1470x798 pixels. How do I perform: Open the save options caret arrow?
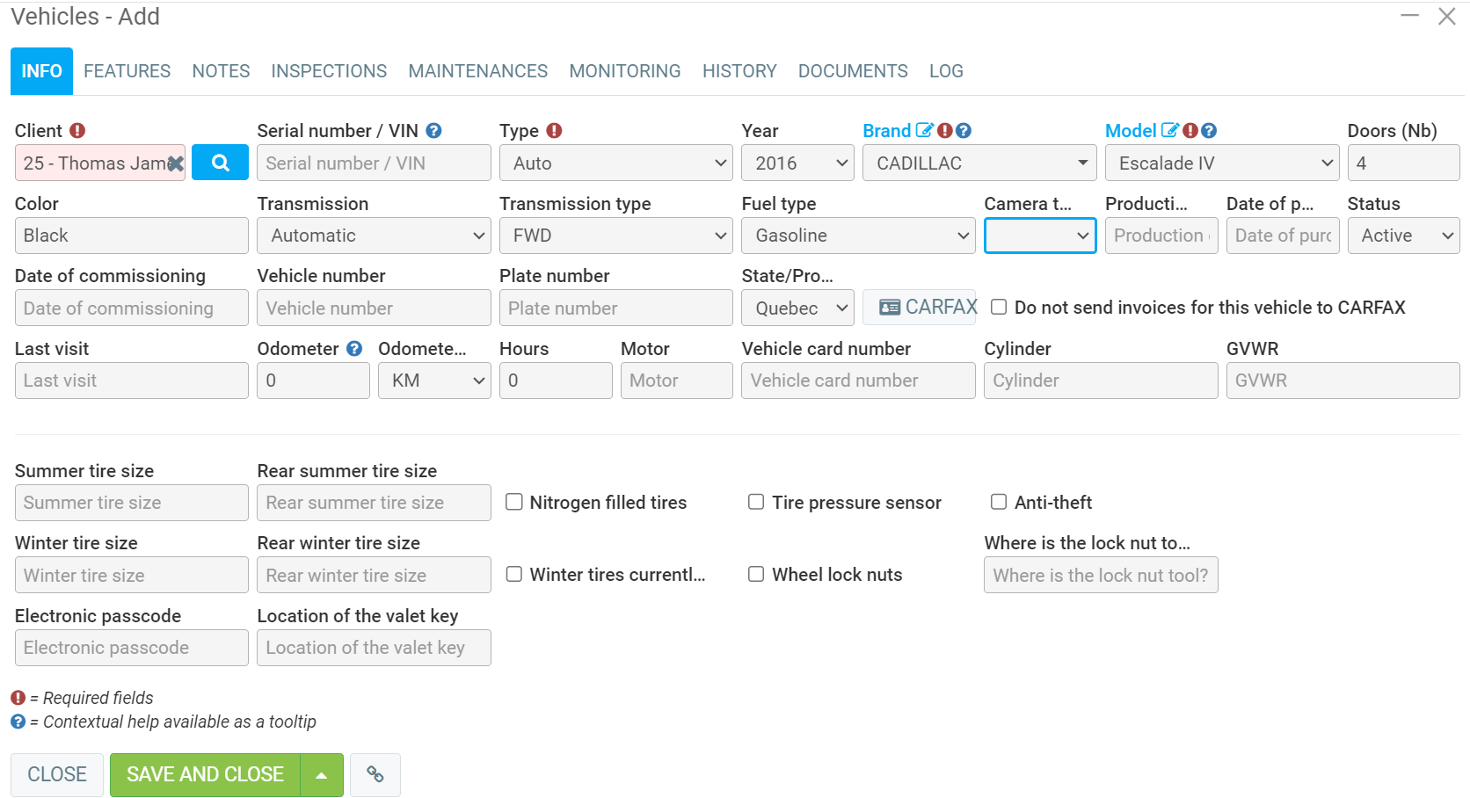pos(322,774)
